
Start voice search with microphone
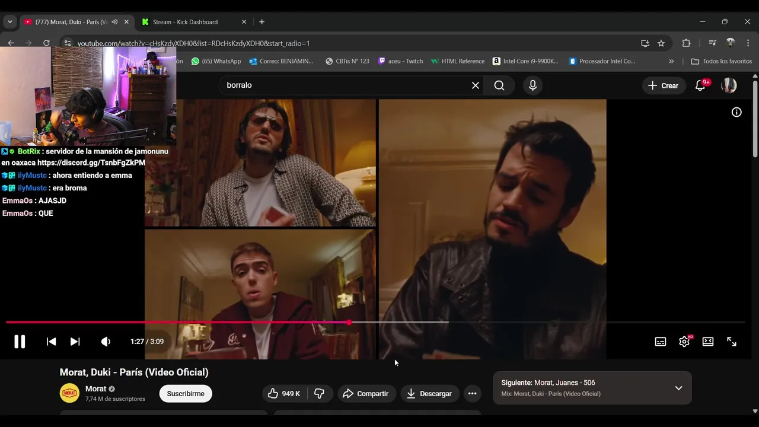pos(532,85)
